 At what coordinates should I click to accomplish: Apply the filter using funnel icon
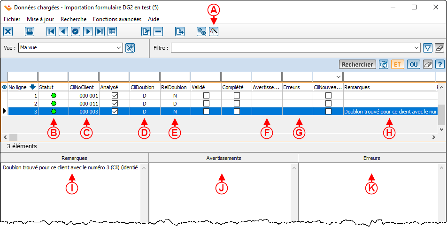click(427, 48)
